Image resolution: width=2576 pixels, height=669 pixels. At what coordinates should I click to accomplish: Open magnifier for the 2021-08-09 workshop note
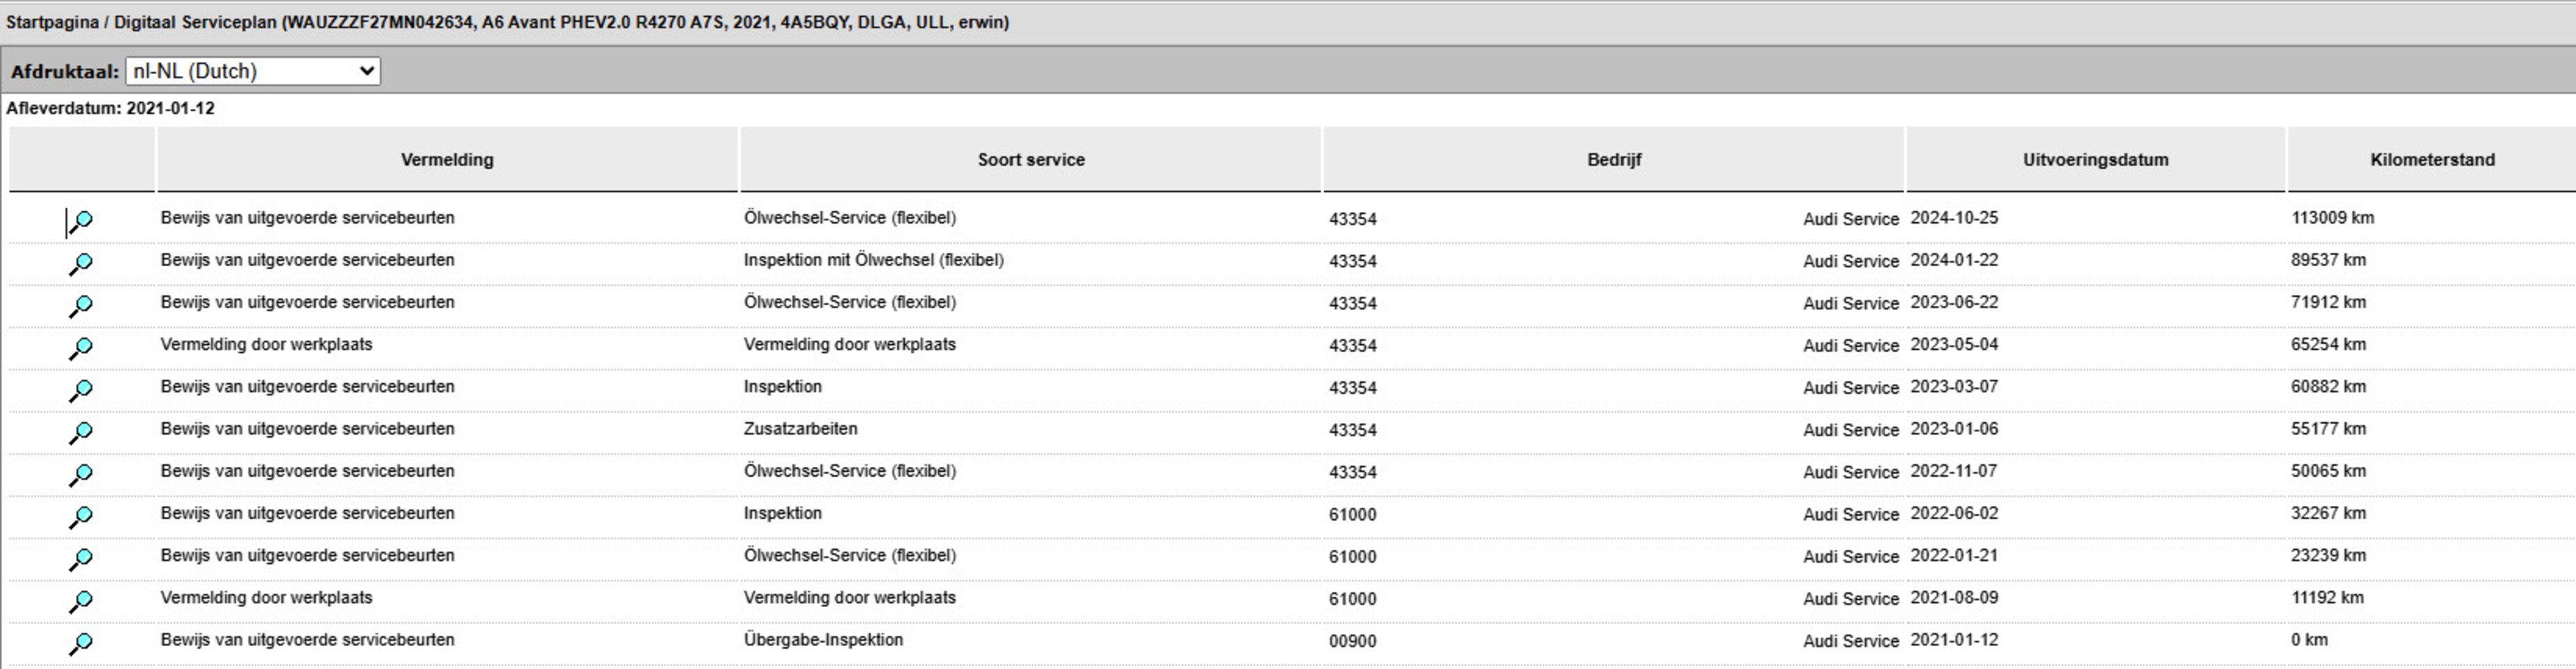click(x=81, y=601)
